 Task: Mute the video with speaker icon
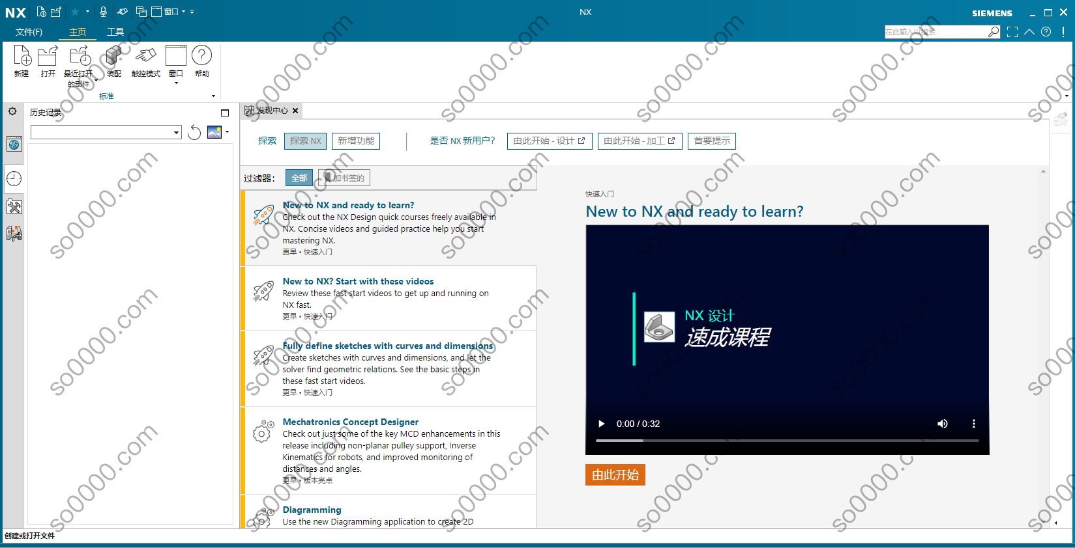pyautogui.click(x=943, y=424)
